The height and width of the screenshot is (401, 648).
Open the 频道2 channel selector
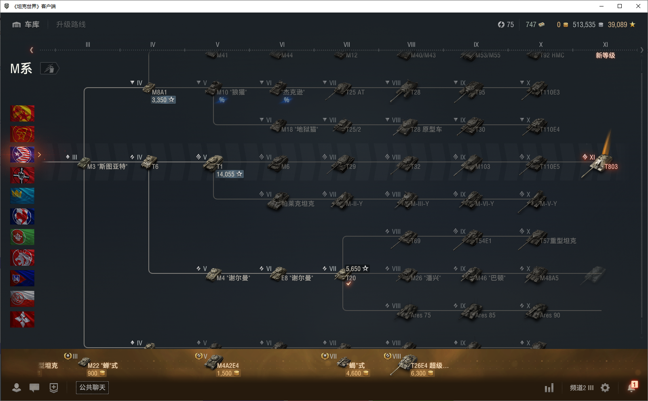click(581, 388)
